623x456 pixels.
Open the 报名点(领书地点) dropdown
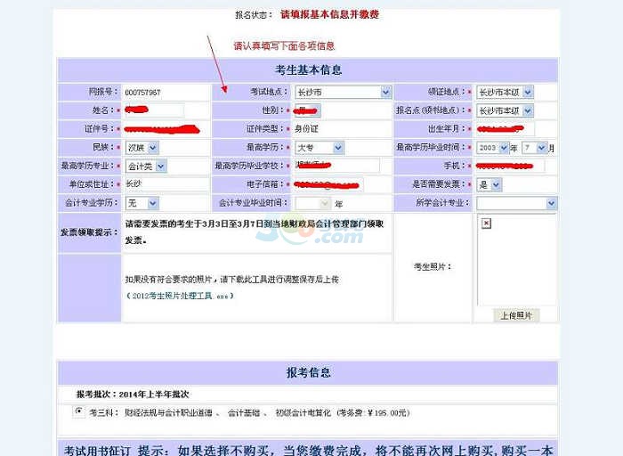tap(504, 110)
